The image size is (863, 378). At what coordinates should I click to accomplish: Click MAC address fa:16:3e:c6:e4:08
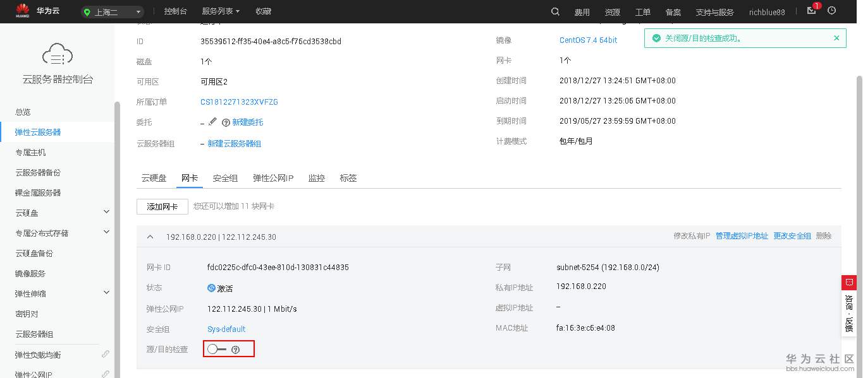click(585, 328)
